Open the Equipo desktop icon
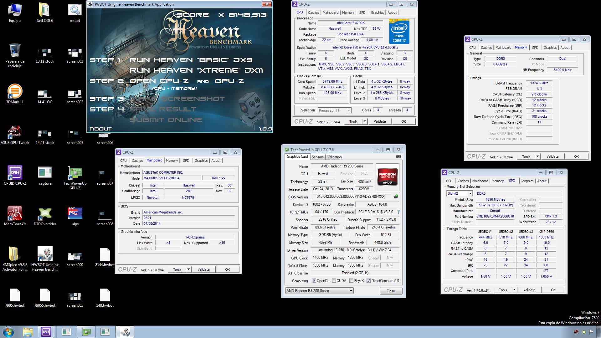 (15, 13)
